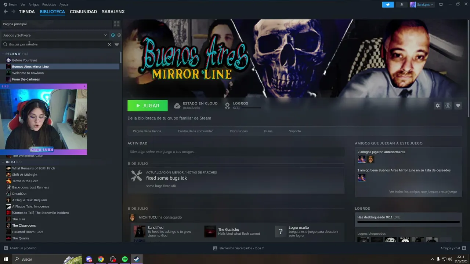Sort library by recent activity clock icon
The width and height of the screenshot is (470, 264).
113,35
